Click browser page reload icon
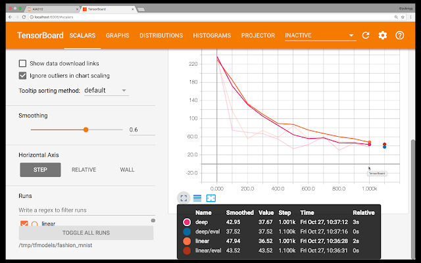 pos(24,17)
